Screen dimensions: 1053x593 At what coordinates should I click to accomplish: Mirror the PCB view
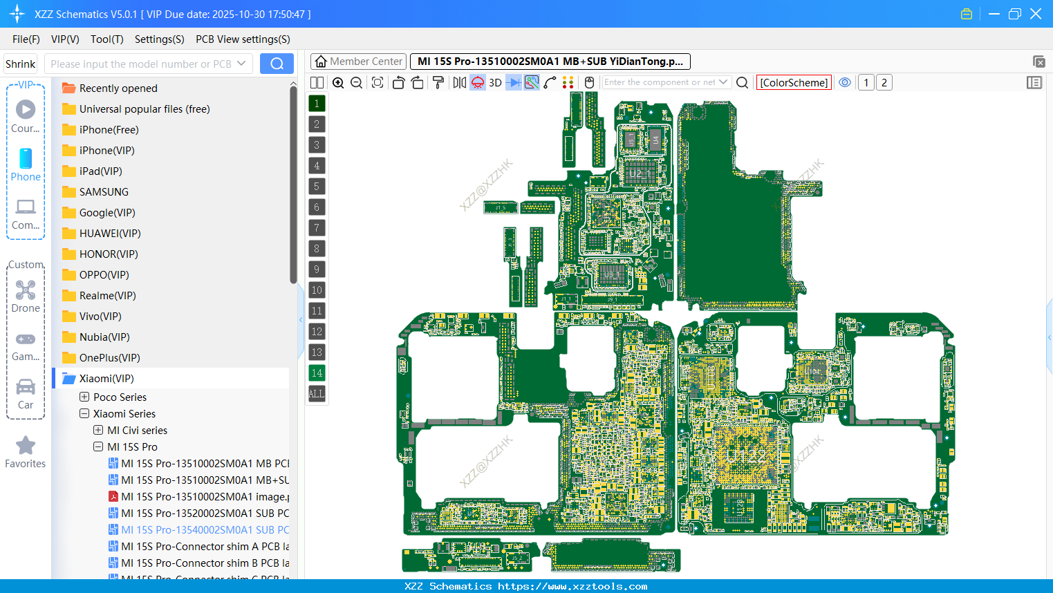[459, 82]
